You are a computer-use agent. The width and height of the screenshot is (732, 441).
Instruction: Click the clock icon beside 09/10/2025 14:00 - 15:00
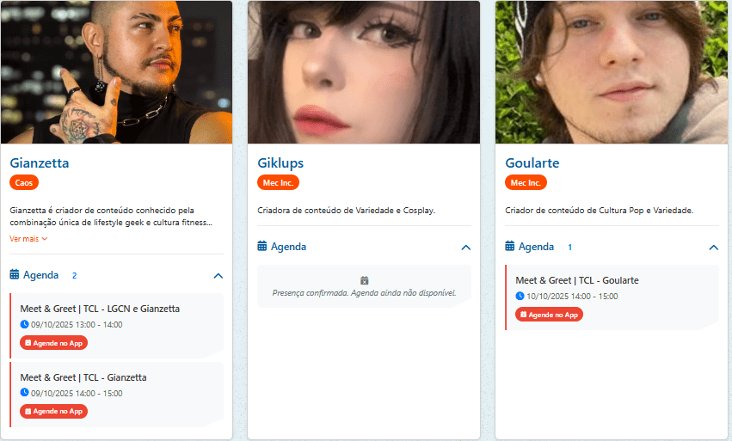click(x=25, y=393)
